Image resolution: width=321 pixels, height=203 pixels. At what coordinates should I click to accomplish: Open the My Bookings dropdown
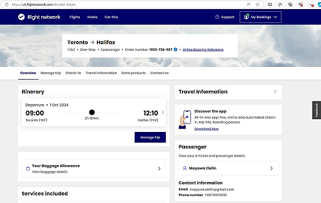tap(261, 17)
